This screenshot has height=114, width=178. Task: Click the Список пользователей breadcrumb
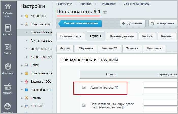137,4
